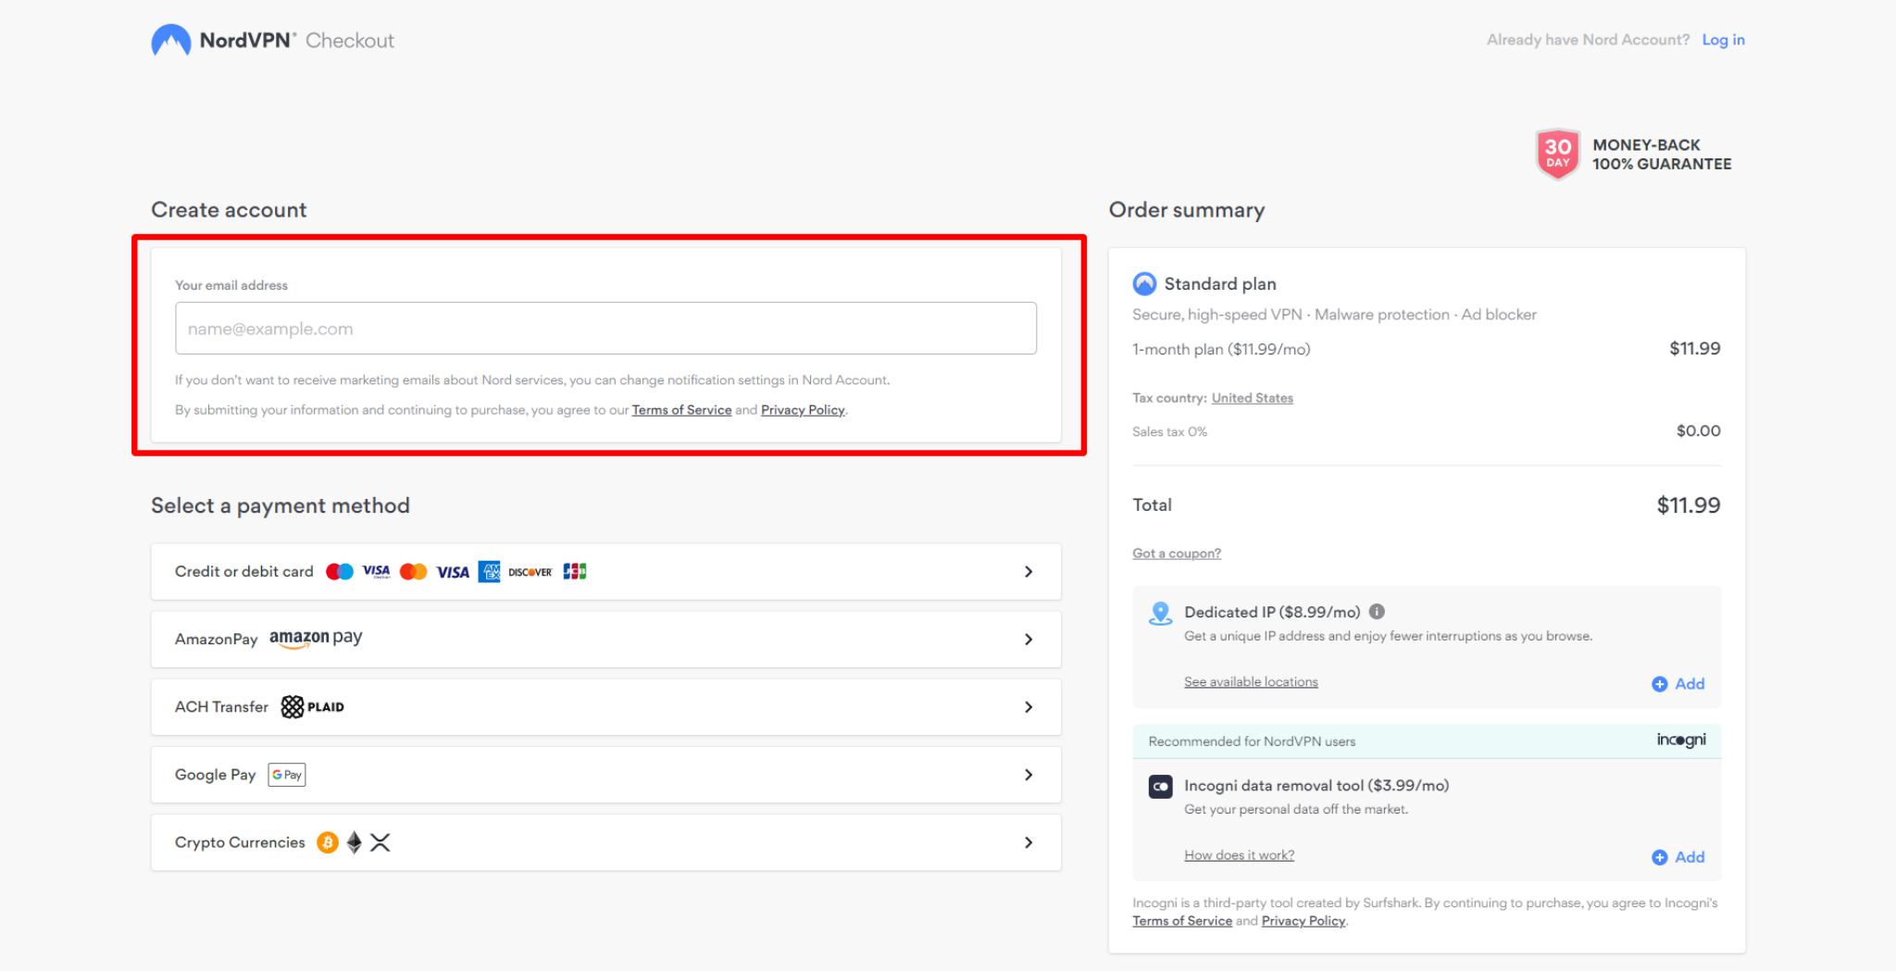
Task: Click the Dedicated IP location pin icon
Action: [x=1160, y=613]
